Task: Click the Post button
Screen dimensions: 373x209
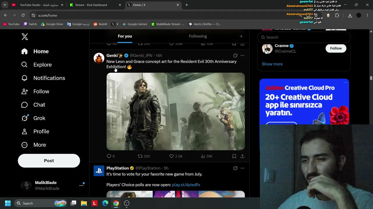Action: pyautogui.click(x=49, y=161)
